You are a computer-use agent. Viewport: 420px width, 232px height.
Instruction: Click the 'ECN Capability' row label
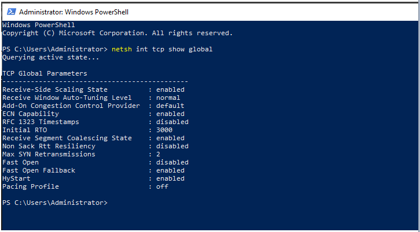click(x=31, y=114)
